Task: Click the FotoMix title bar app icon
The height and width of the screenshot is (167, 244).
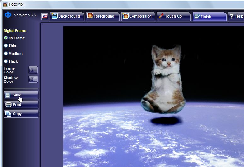Action: tap(5, 4)
